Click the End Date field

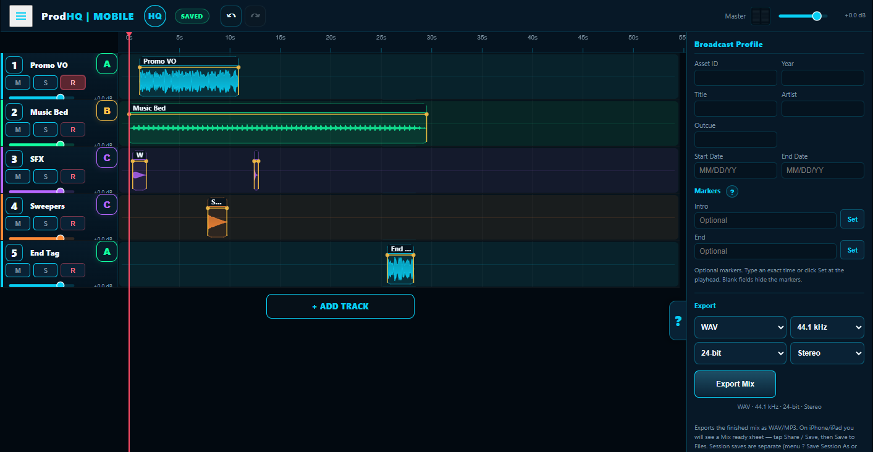point(823,170)
